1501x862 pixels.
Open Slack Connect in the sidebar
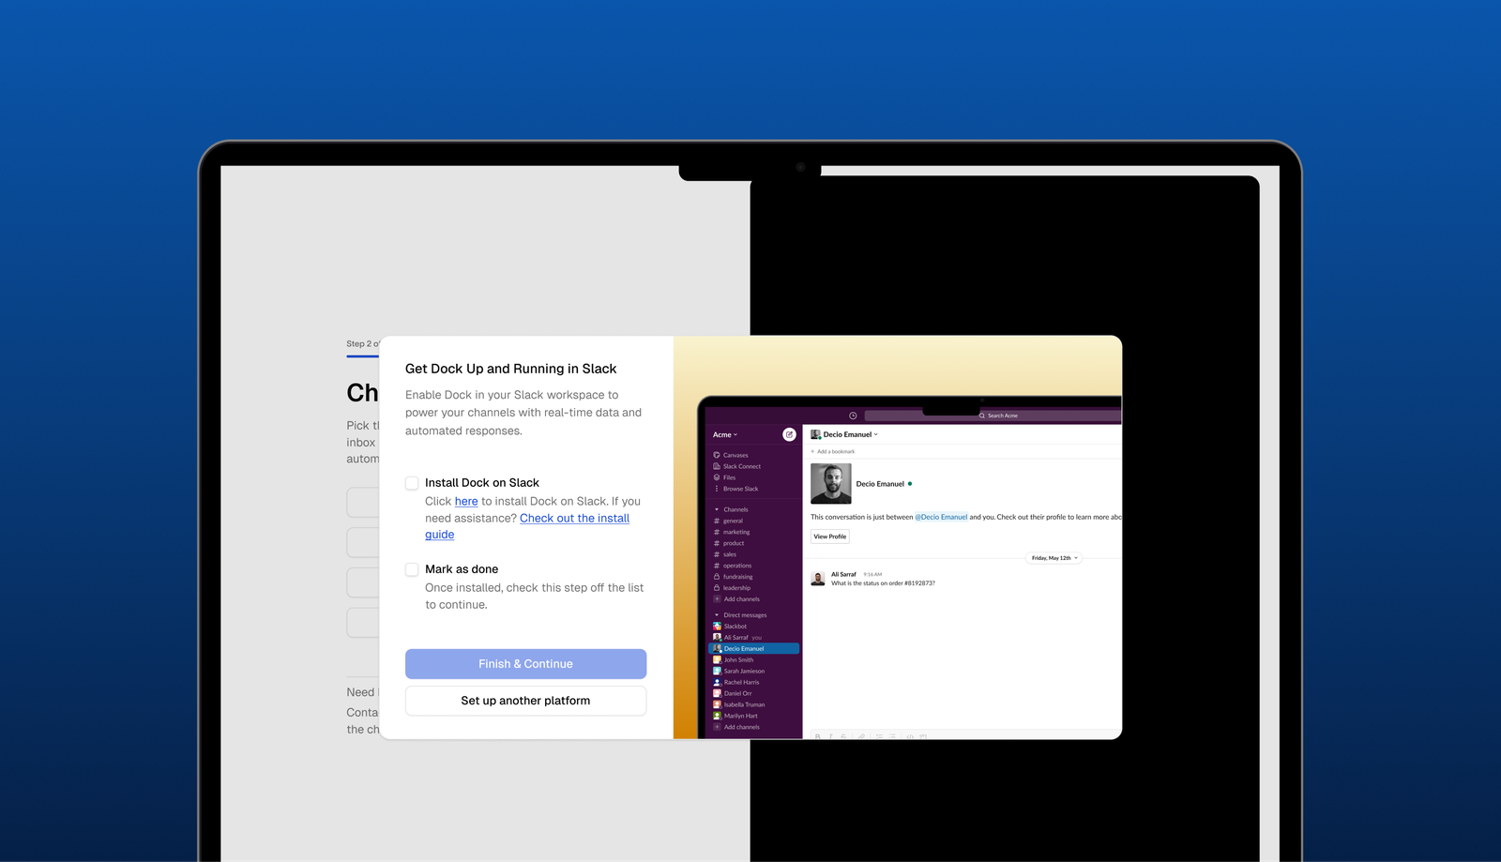[737, 466]
